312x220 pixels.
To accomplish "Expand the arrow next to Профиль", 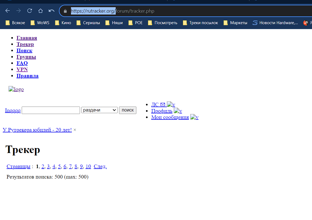I will tap(178, 111).
